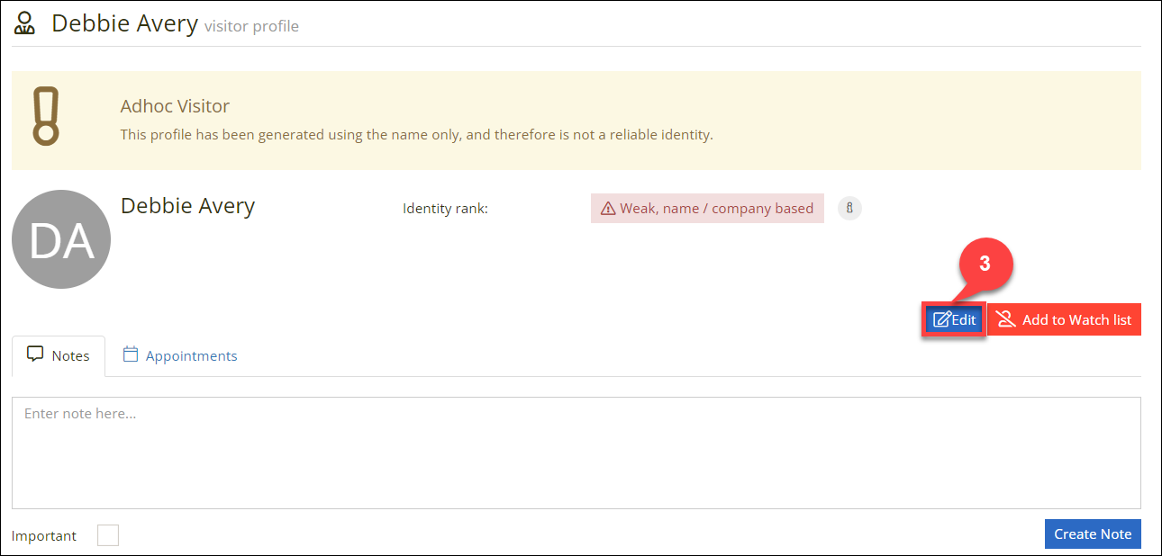The width and height of the screenshot is (1162, 556).
Task: Click the Debbie Avery visitor profile page title
Action: click(175, 23)
